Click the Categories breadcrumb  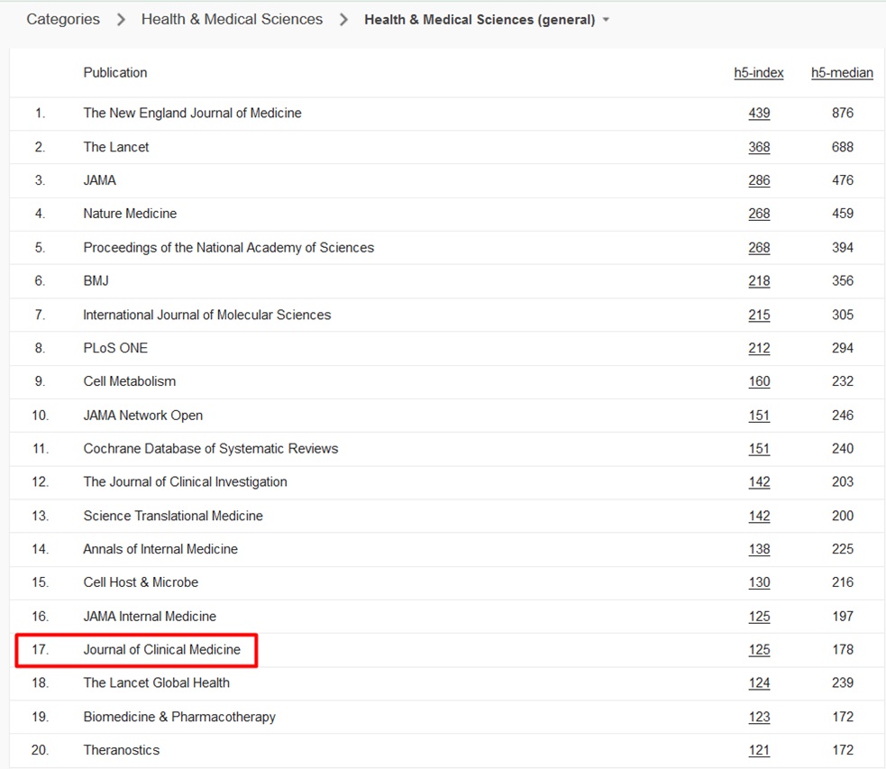click(62, 18)
